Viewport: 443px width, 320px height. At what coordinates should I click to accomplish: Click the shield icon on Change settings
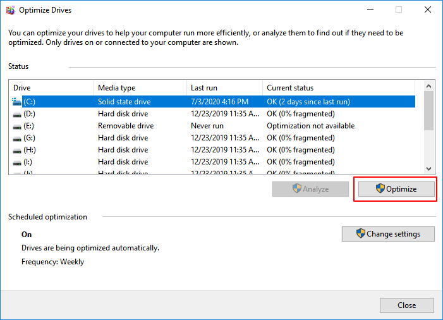tap(361, 234)
